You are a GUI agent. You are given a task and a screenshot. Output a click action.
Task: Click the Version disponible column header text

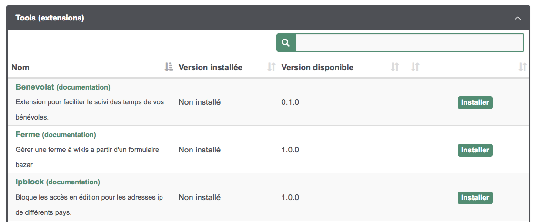317,67
